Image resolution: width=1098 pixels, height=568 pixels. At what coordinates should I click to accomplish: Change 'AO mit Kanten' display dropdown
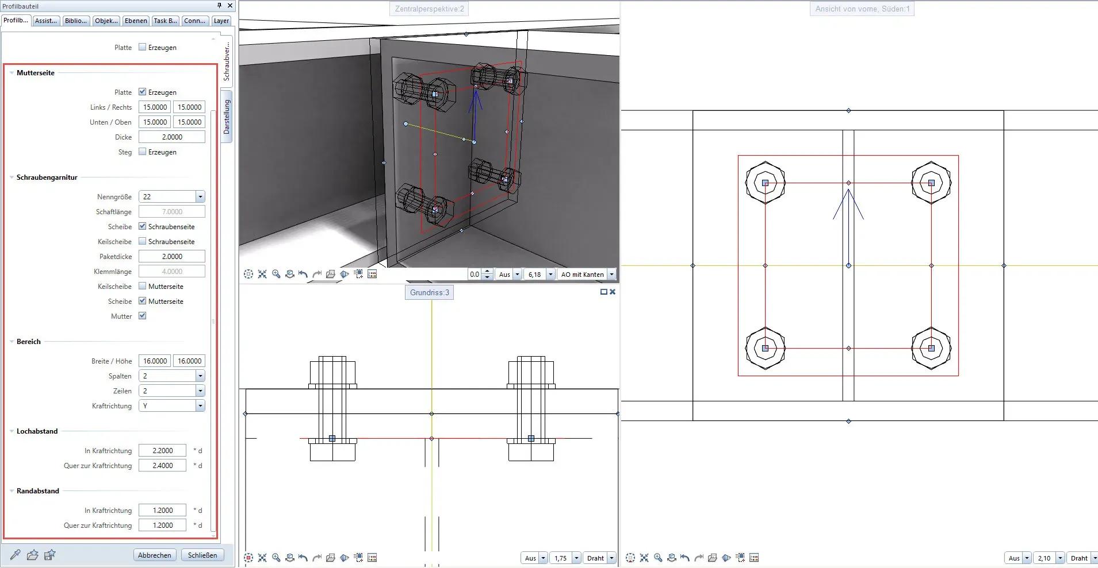click(612, 274)
